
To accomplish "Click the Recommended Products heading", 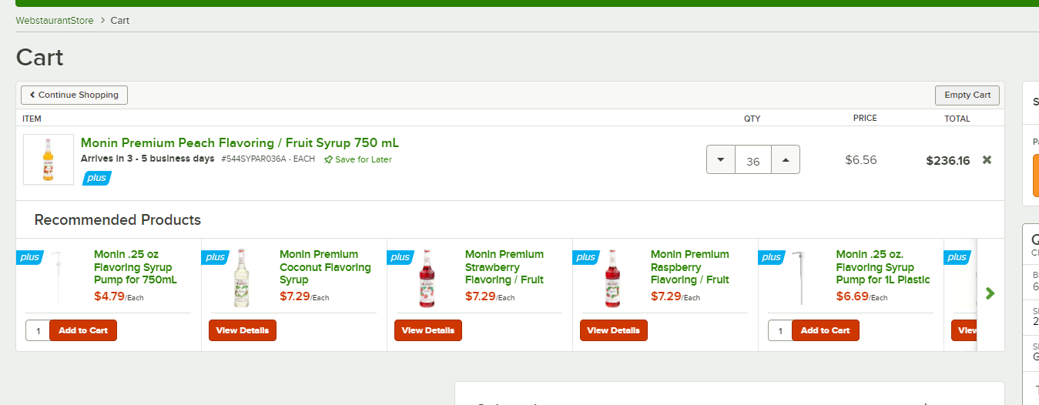I will point(118,220).
